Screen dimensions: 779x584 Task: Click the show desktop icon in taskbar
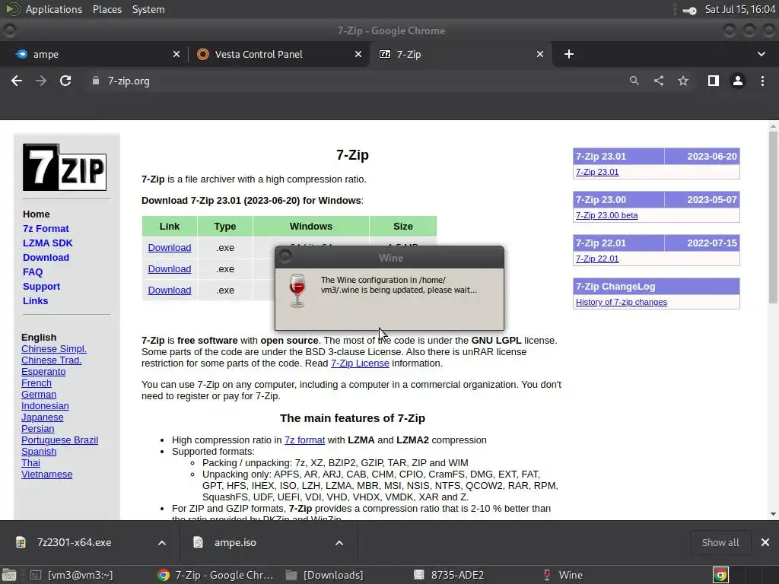[9, 575]
